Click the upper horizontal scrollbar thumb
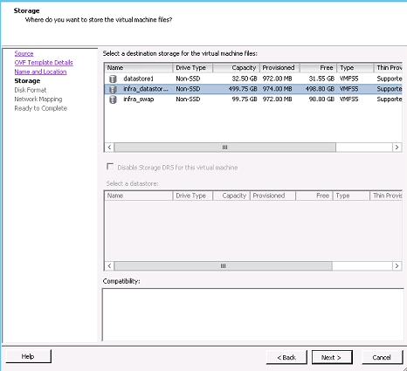The width and height of the screenshot is (407, 371). click(224, 148)
